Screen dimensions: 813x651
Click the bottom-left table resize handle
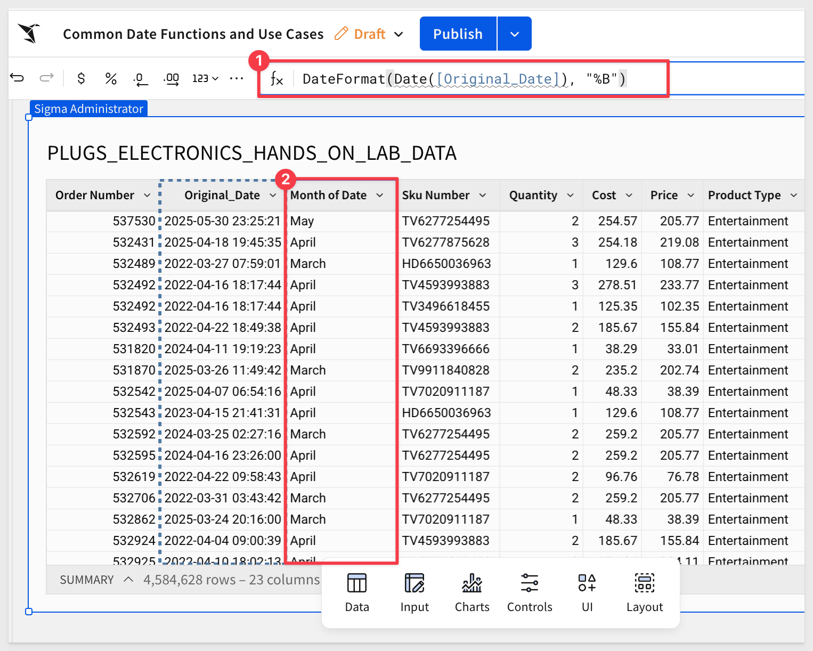(x=29, y=612)
